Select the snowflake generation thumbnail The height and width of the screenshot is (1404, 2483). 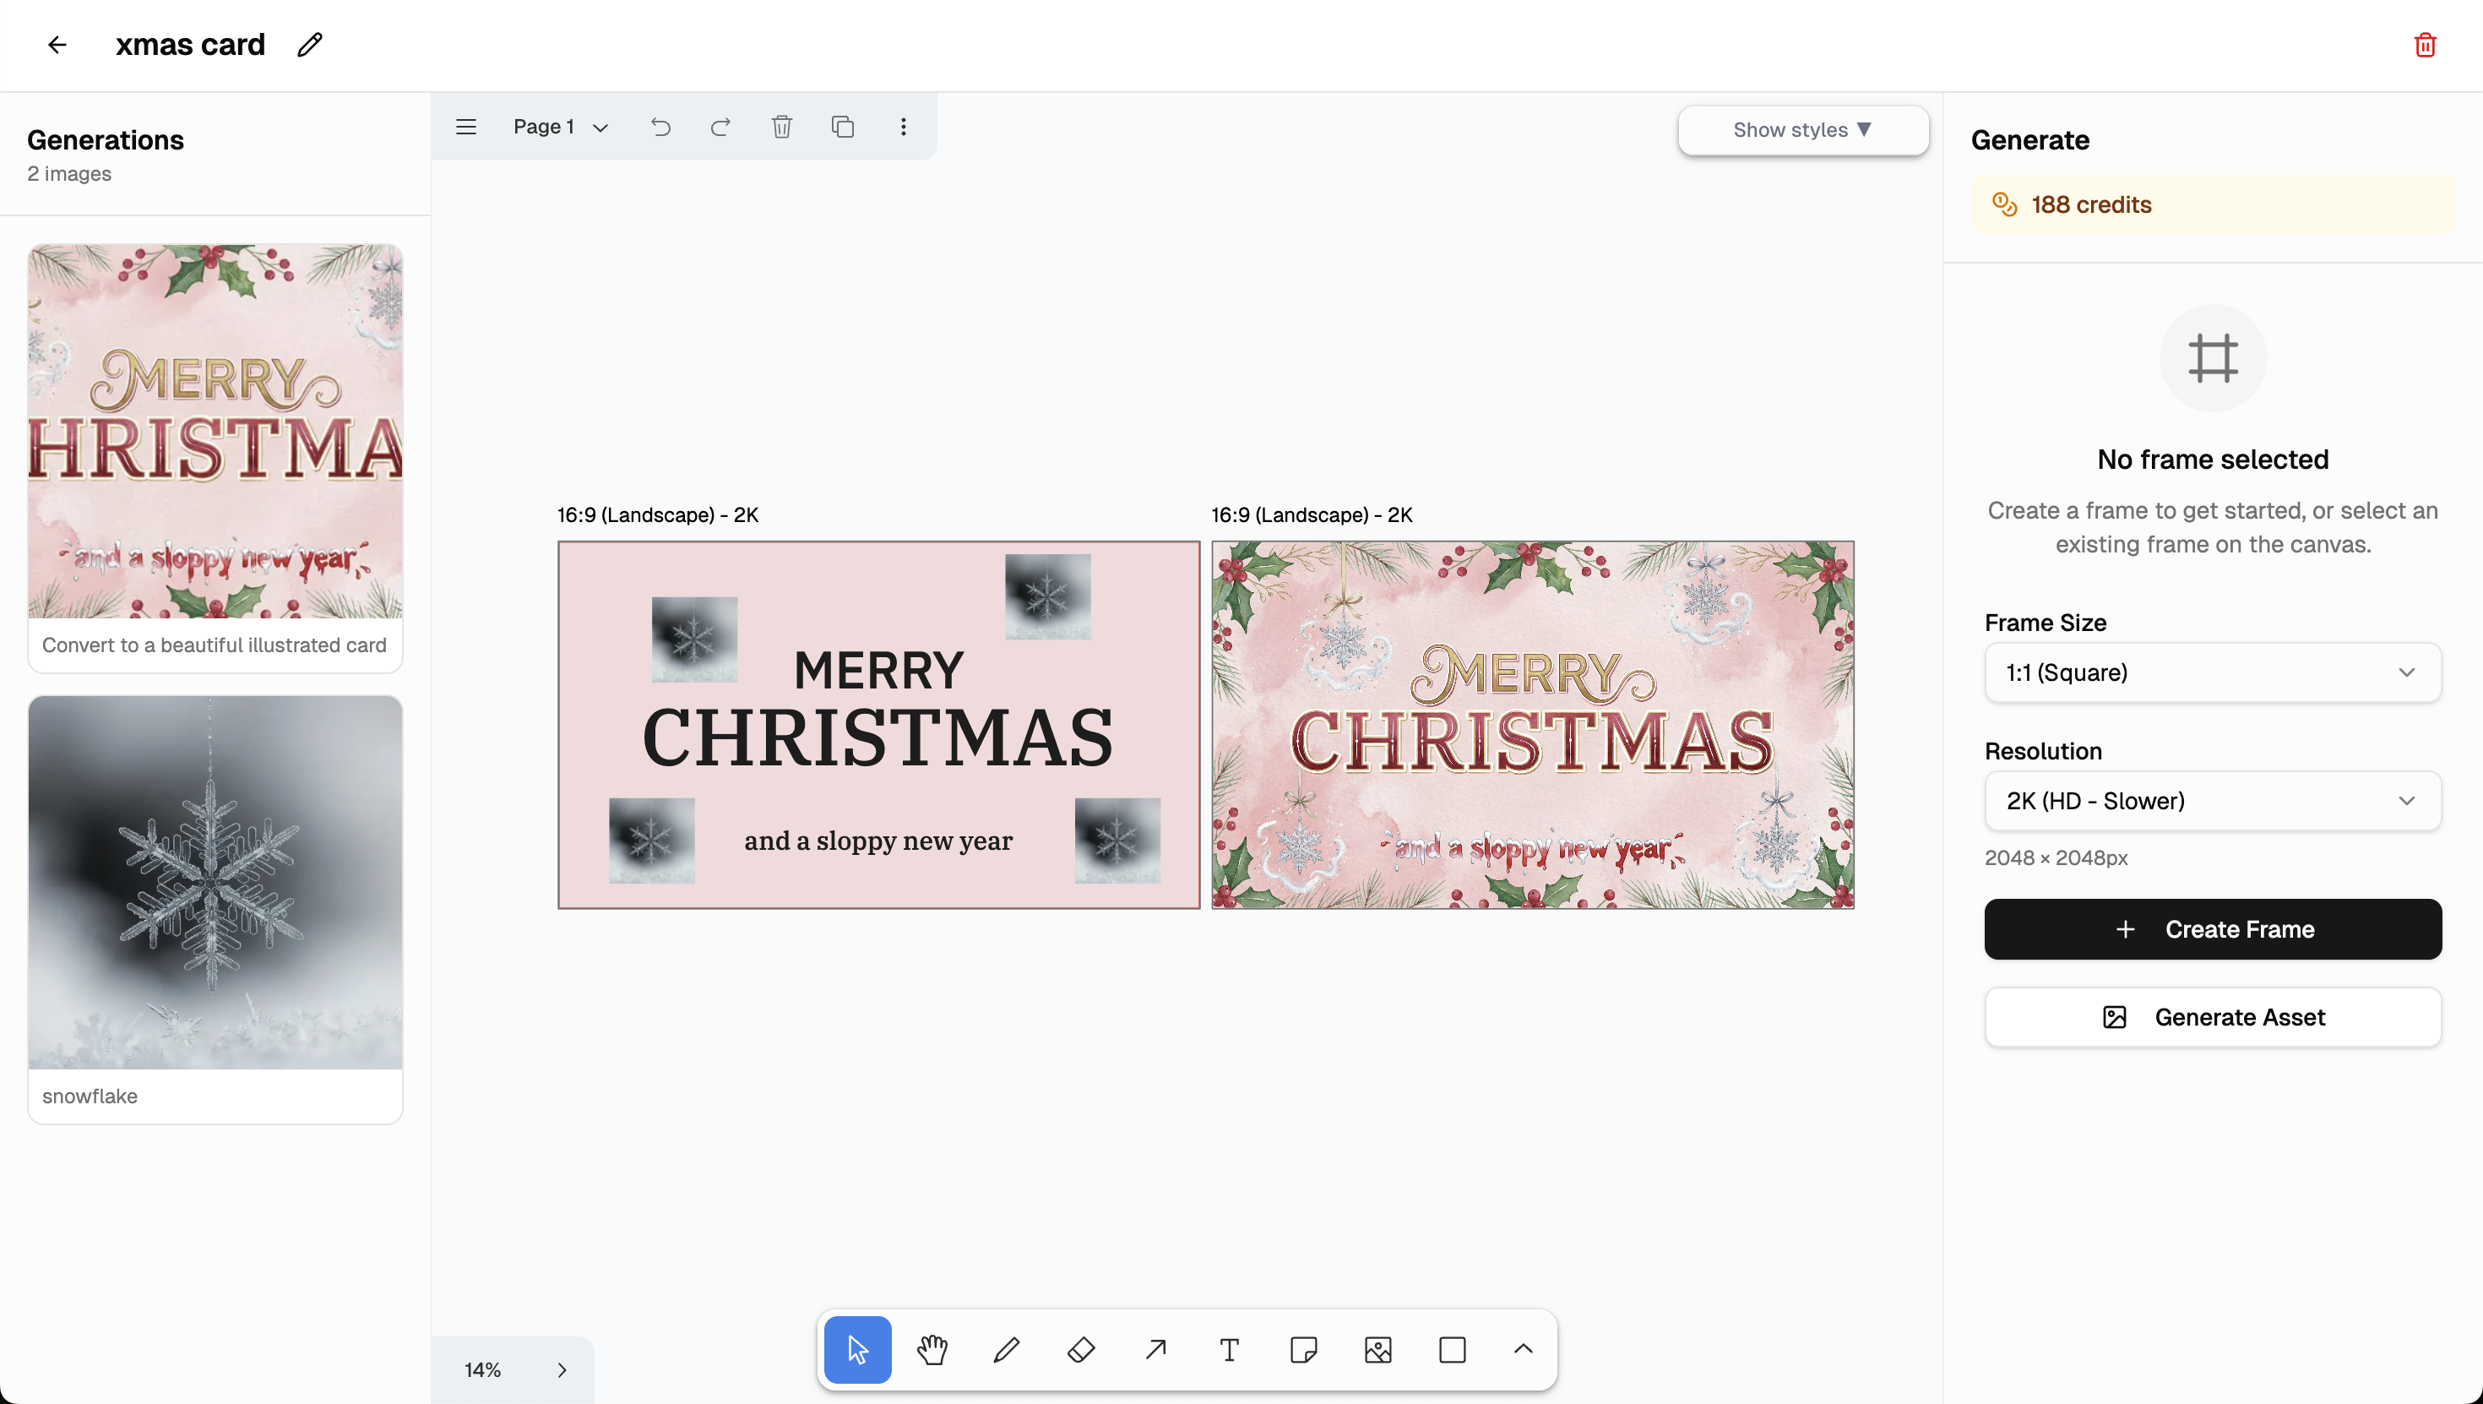(x=214, y=882)
